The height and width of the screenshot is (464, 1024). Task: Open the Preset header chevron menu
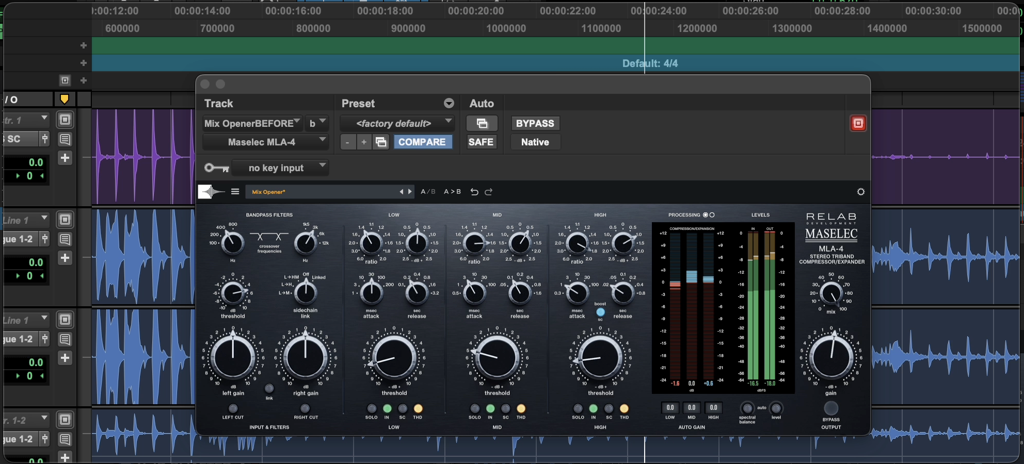(x=449, y=103)
